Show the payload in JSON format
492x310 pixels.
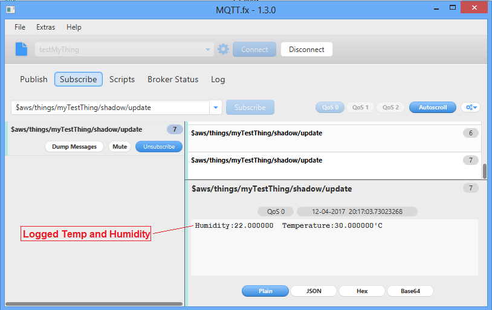(314, 291)
